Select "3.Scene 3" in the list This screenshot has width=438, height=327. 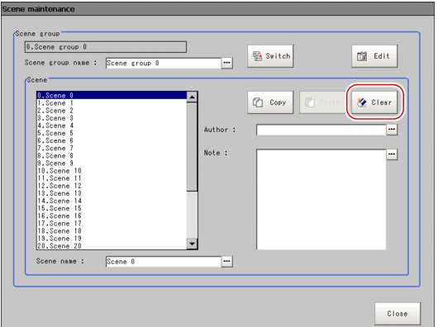(112, 118)
